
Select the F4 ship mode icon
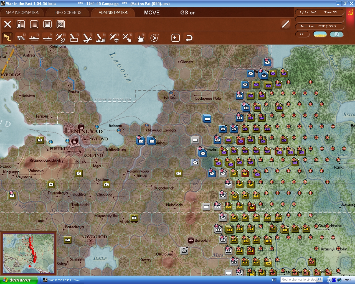[48, 38]
